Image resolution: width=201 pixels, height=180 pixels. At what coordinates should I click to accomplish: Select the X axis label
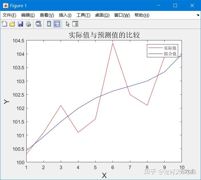pyautogui.click(x=104, y=175)
